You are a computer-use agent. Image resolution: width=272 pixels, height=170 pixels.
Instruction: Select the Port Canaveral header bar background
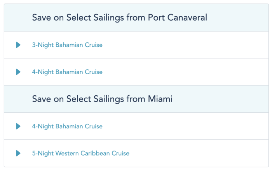coord(241,18)
